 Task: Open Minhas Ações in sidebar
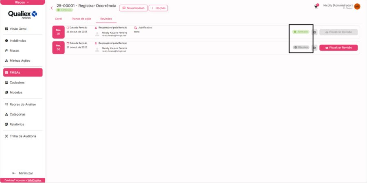20,61
